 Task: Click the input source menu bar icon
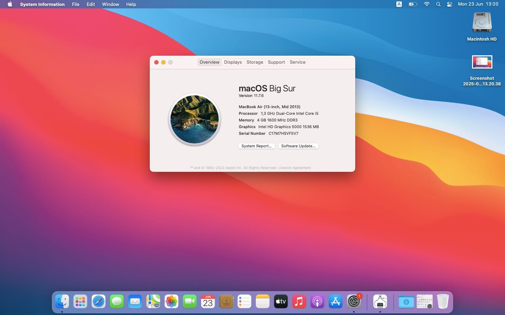[x=399, y=4]
